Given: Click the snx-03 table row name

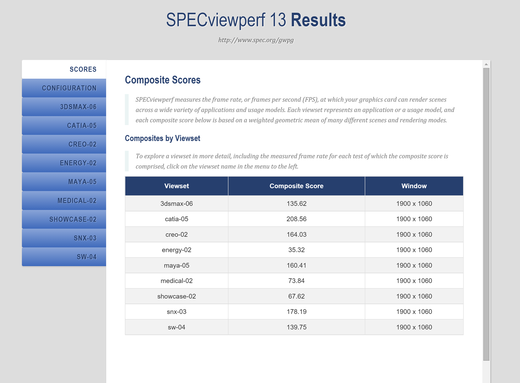Looking at the screenshot, I should point(176,312).
